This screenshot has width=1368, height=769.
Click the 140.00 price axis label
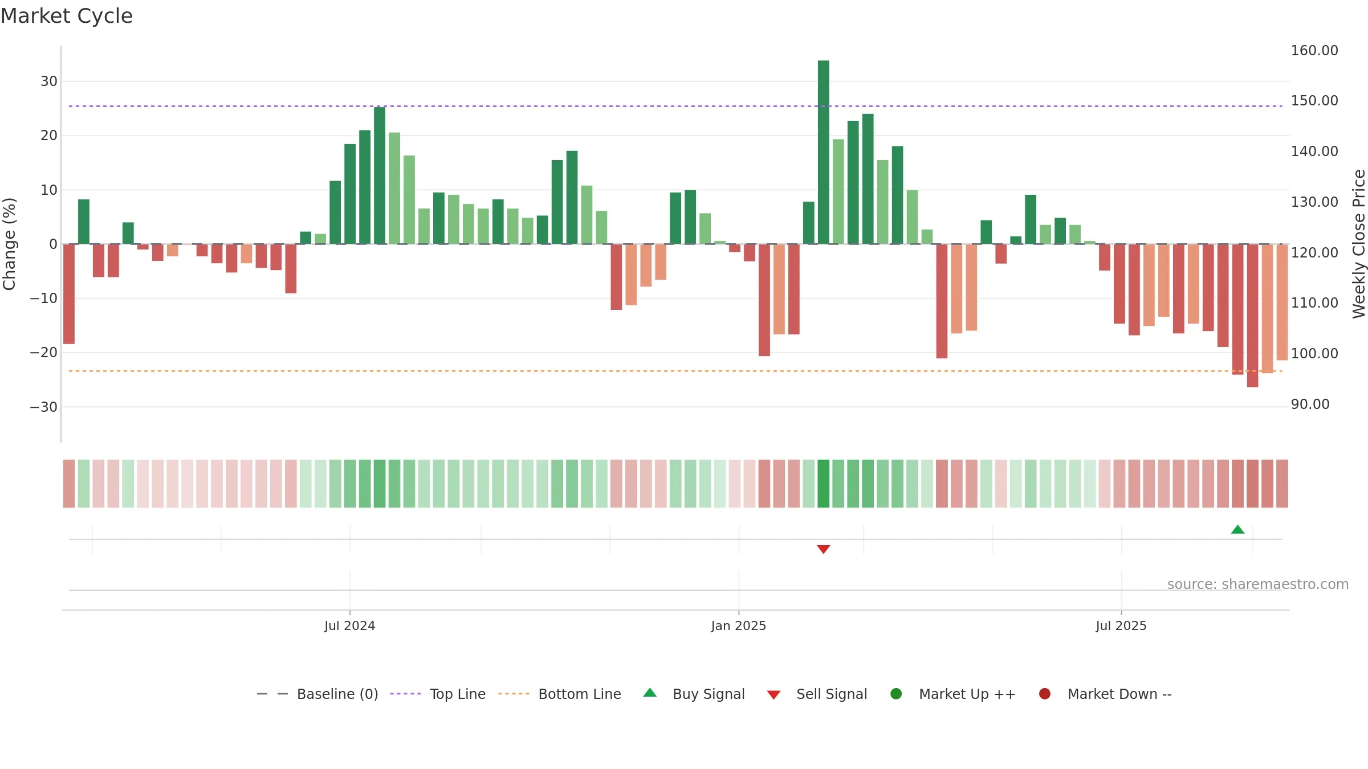(x=1314, y=152)
